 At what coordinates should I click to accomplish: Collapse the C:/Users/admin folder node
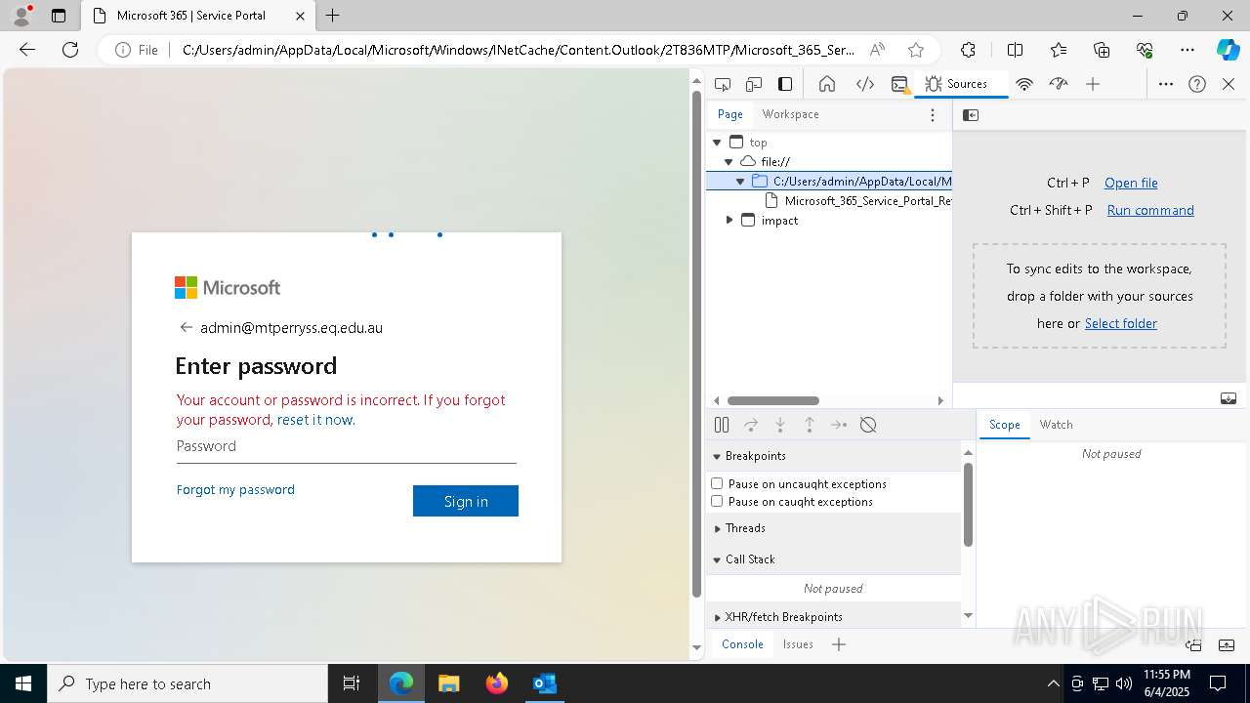coord(740,182)
